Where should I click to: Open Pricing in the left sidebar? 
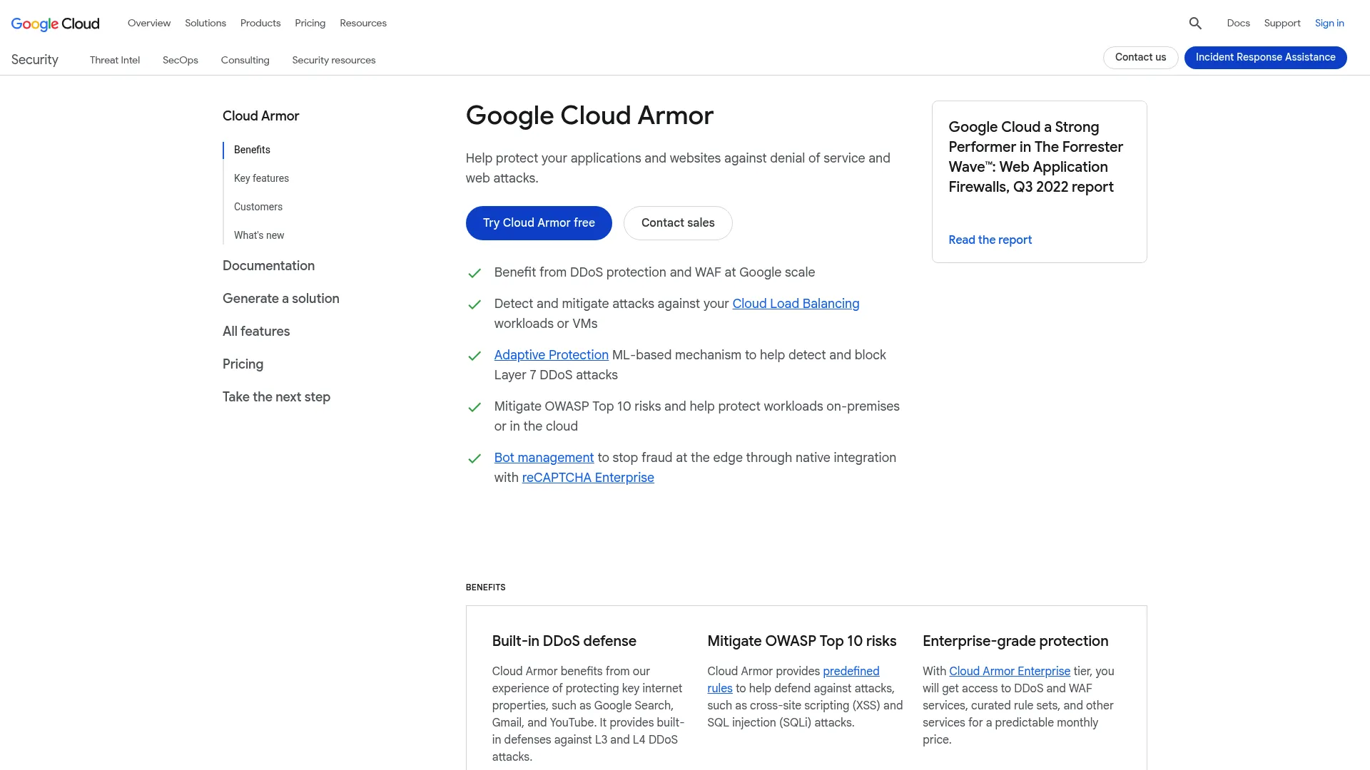click(243, 364)
